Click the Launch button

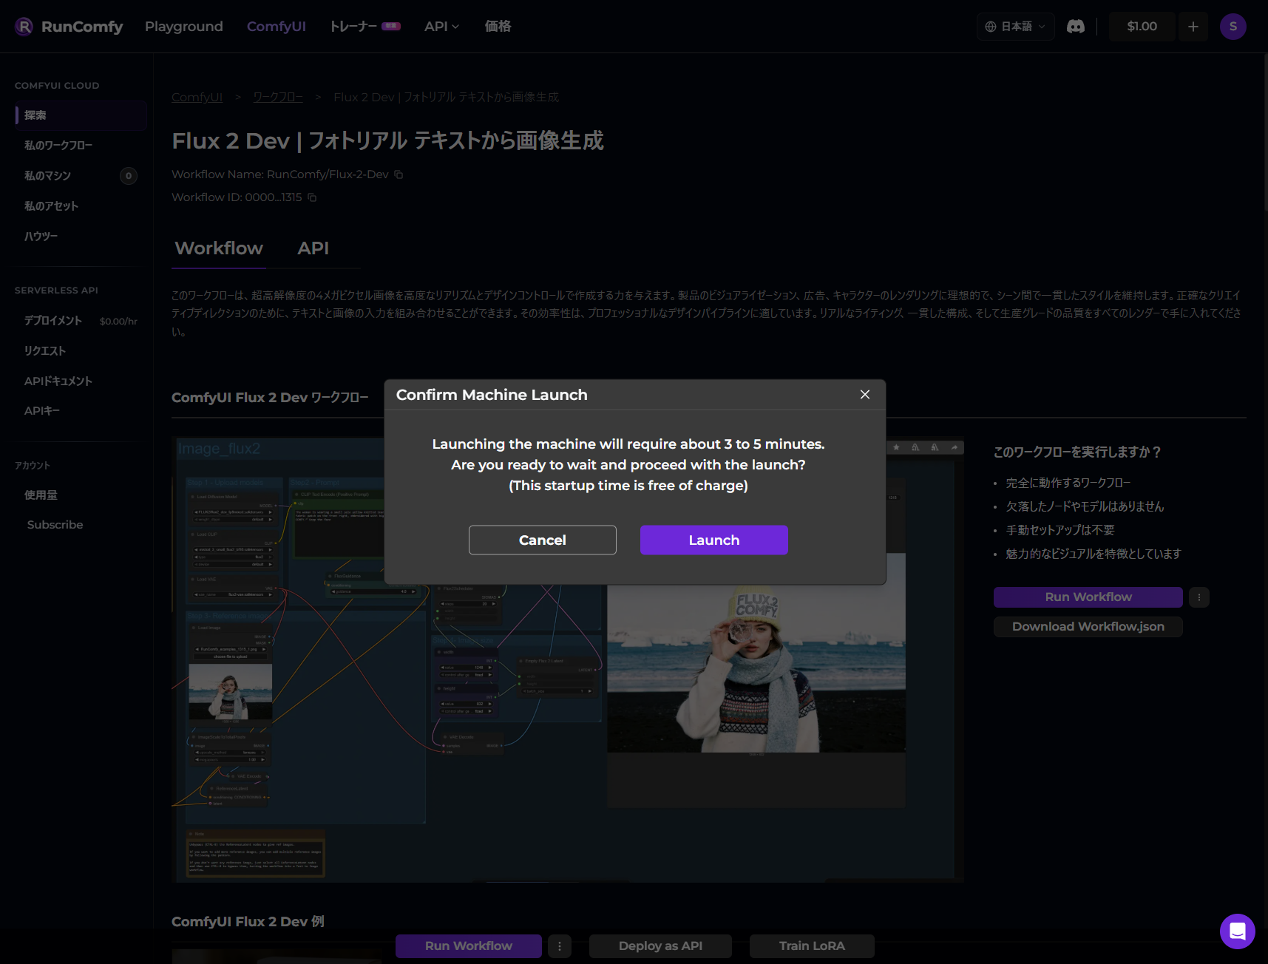coord(713,540)
